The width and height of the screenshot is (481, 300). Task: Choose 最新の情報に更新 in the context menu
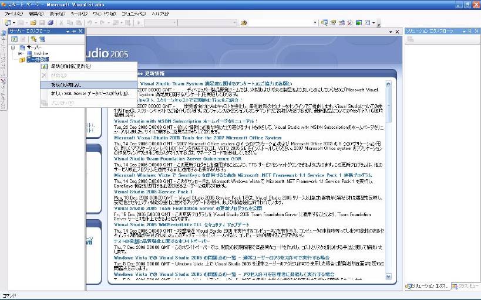[x=89, y=66]
